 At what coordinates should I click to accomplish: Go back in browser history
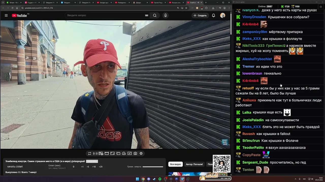point(3,8)
